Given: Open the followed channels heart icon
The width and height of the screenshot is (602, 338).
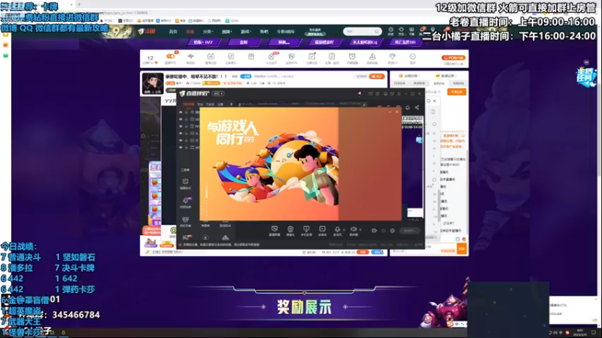Looking at the screenshot, I should [401, 30].
